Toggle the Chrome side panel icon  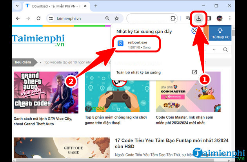click(209, 18)
